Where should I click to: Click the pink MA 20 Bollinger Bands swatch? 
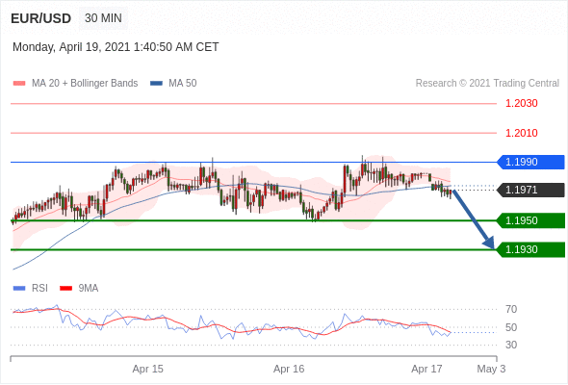[x=19, y=84]
